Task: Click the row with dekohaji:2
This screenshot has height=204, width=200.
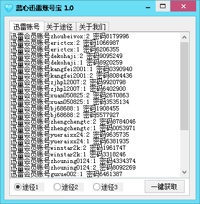Action: coord(66,56)
